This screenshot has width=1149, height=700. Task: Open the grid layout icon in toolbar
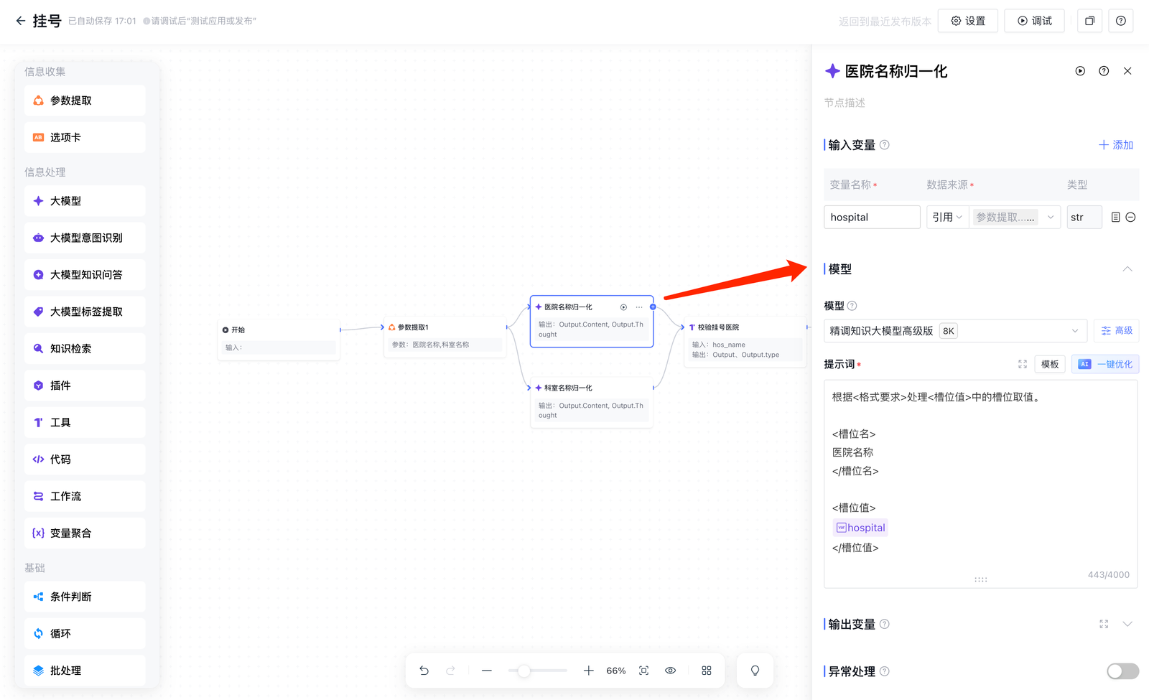tap(707, 671)
